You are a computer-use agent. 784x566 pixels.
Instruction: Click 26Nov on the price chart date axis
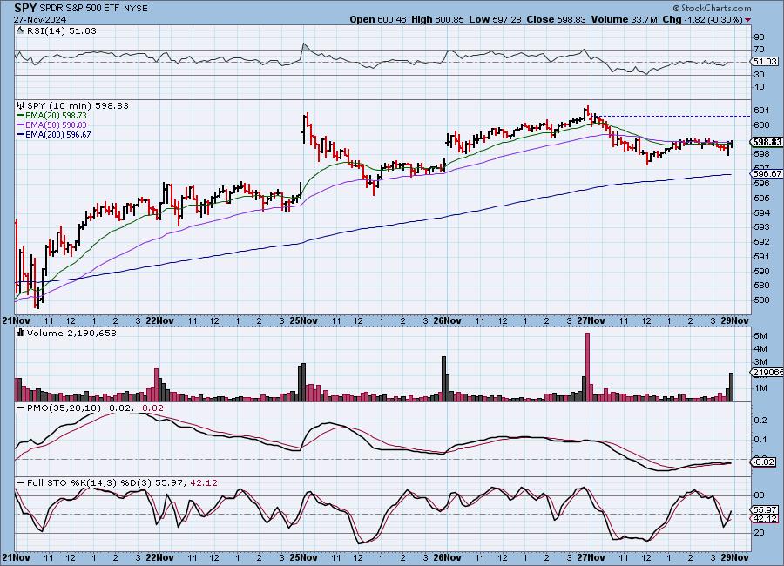tap(447, 320)
